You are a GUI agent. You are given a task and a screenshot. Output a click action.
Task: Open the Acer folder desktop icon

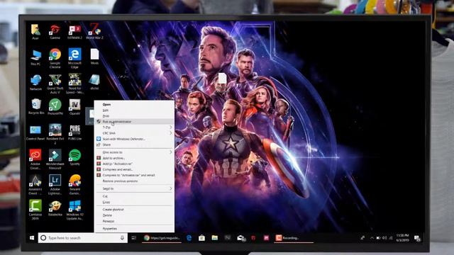[x=35, y=31]
